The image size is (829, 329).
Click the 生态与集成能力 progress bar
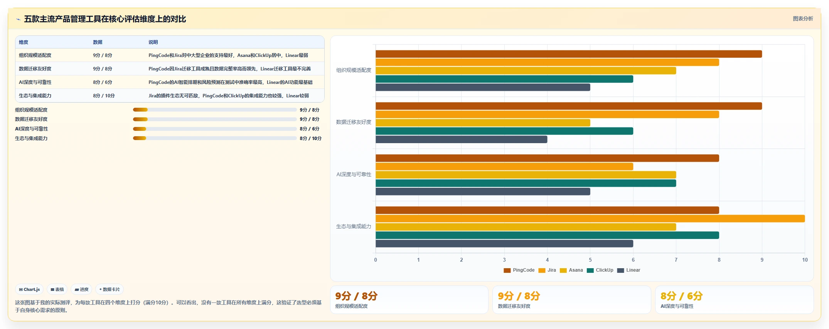pos(215,138)
